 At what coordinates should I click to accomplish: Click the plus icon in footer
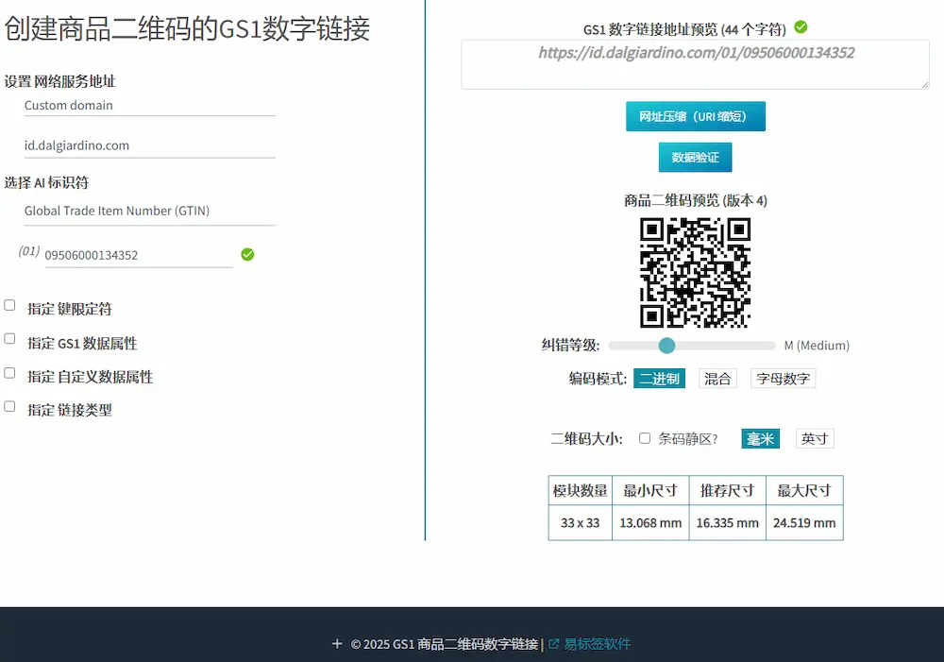337,644
